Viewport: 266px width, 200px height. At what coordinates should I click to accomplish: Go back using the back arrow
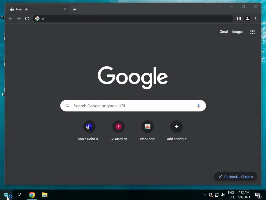pyautogui.click(x=10, y=18)
